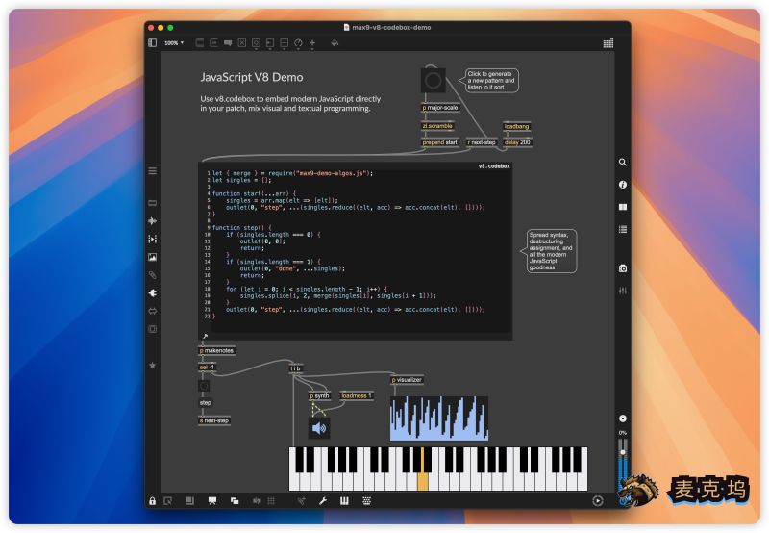The width and height of the screenshot is (769, 533).
Task: Open the piano keys icon in bottom toolbar
Action: tap(344, 501)
